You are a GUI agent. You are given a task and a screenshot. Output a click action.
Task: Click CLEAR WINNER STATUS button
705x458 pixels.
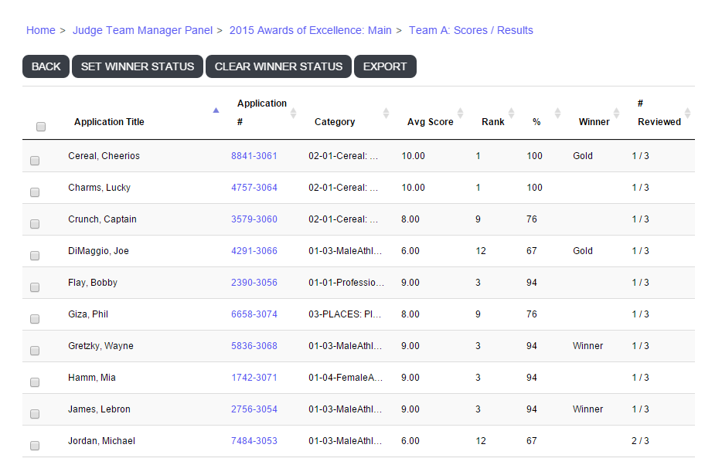[x=278, y=66]
